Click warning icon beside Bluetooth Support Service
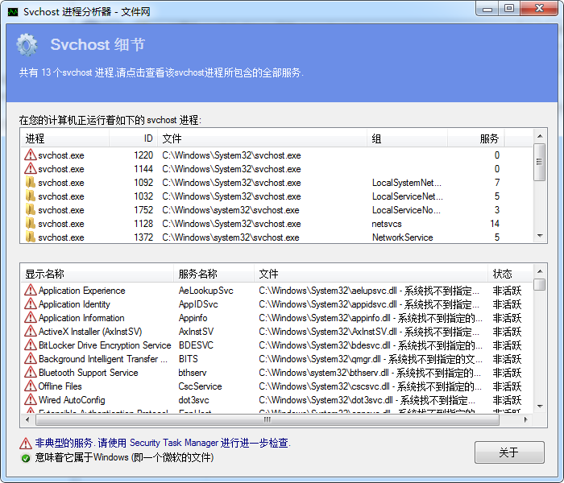The width and height of the screenshot is (564, 483). click(x=31, y=373)
